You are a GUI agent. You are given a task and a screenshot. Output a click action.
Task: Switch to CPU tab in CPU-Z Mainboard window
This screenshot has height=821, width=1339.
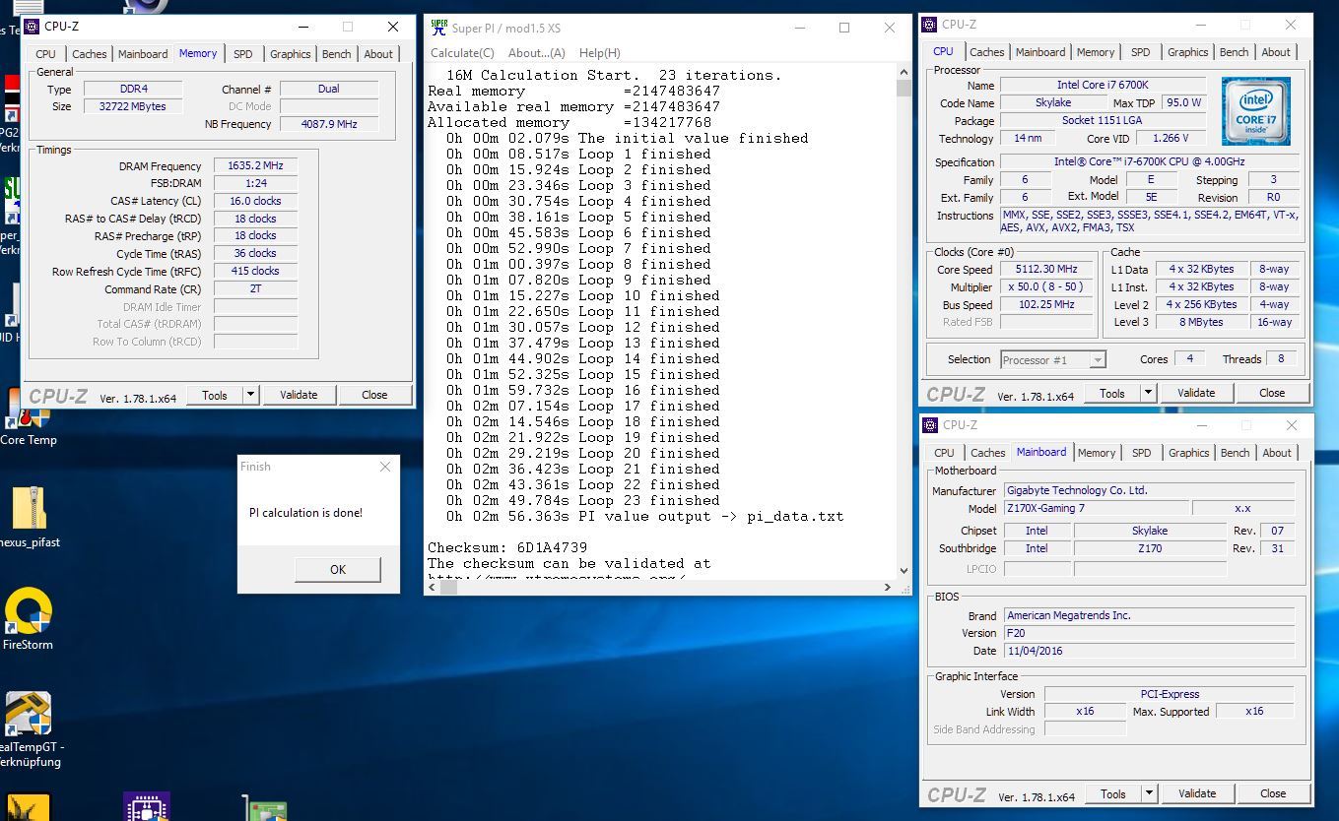tap(944, 453)
